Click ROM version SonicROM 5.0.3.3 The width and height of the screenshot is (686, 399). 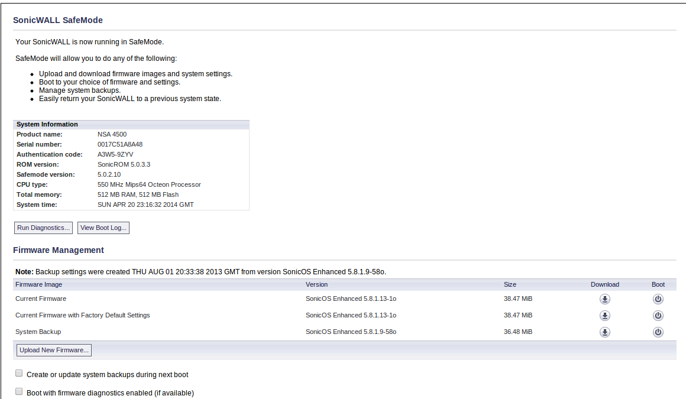pos(124,164)
